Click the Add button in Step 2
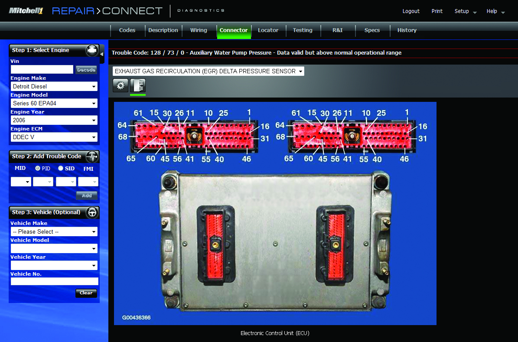Viewport: 518px width, 342px height. tap(87, 195)
